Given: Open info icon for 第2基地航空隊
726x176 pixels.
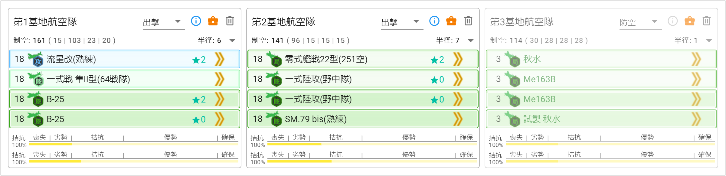Looking at the screenshot, I should (x=434, y=21).
